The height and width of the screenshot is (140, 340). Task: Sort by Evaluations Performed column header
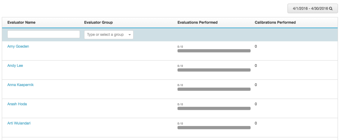197,23
